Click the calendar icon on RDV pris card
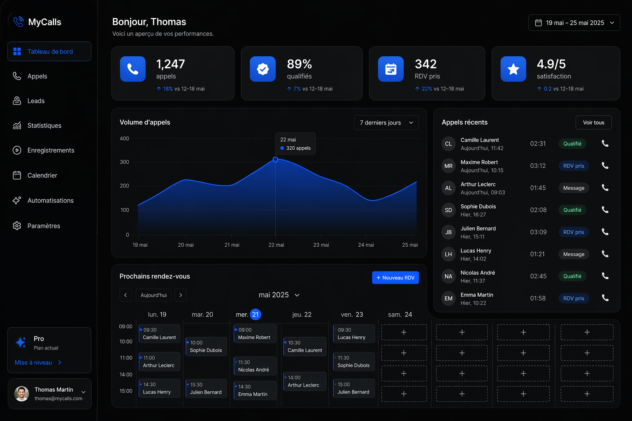This screenshot has width=632, height=421. [391, 69]
